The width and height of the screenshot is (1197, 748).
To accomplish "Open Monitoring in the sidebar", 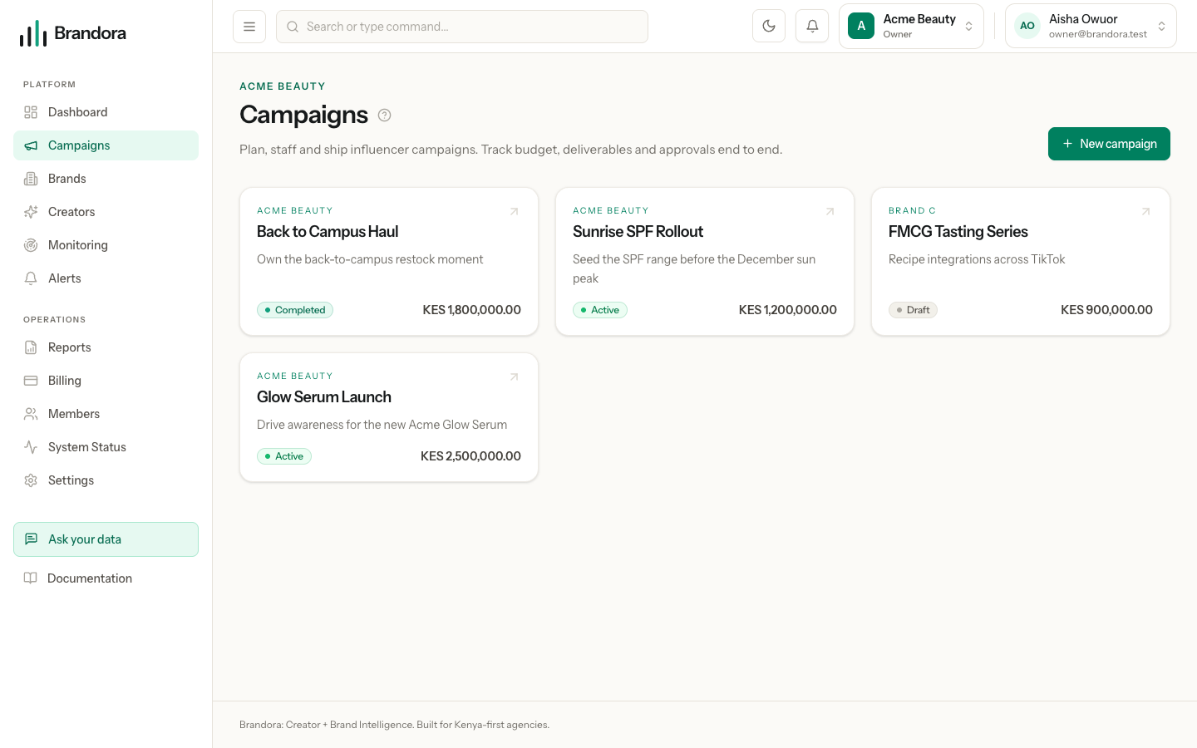I will pos(106,245).
